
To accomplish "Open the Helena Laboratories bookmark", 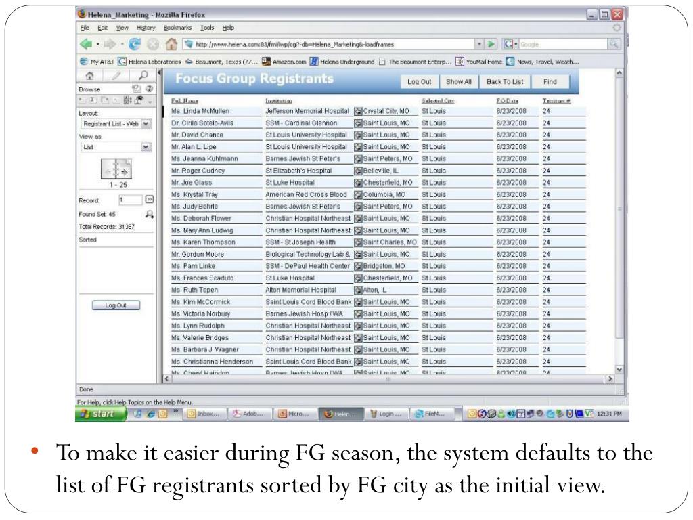I will pyautogui.click(x=150, y=62).
